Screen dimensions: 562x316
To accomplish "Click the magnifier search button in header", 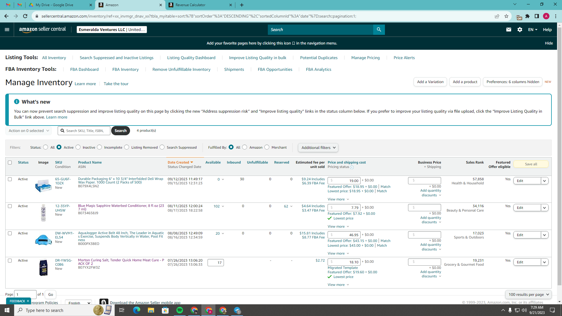I will point(379,30).
